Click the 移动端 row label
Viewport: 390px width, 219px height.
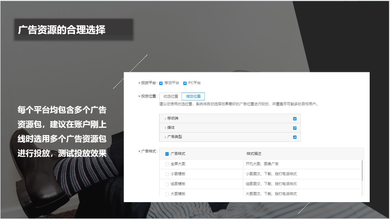coord(173,118)
